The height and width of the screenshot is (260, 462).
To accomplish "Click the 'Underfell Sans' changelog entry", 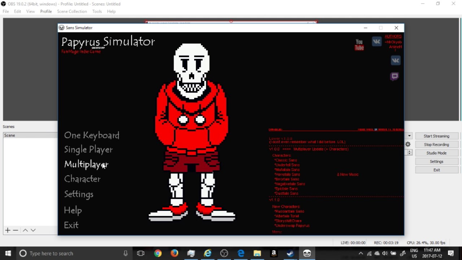I will click(x=287, y=165).
